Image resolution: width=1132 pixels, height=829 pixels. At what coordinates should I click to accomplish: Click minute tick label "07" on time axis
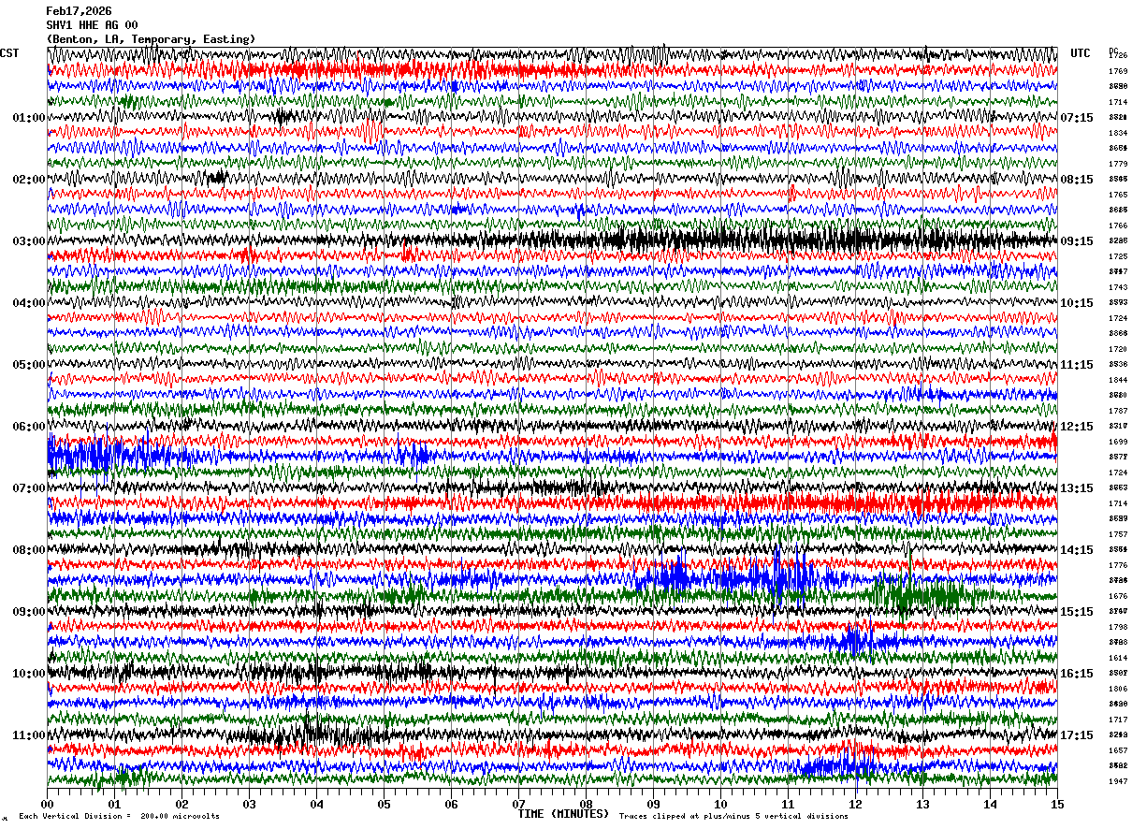coord(518,804)
